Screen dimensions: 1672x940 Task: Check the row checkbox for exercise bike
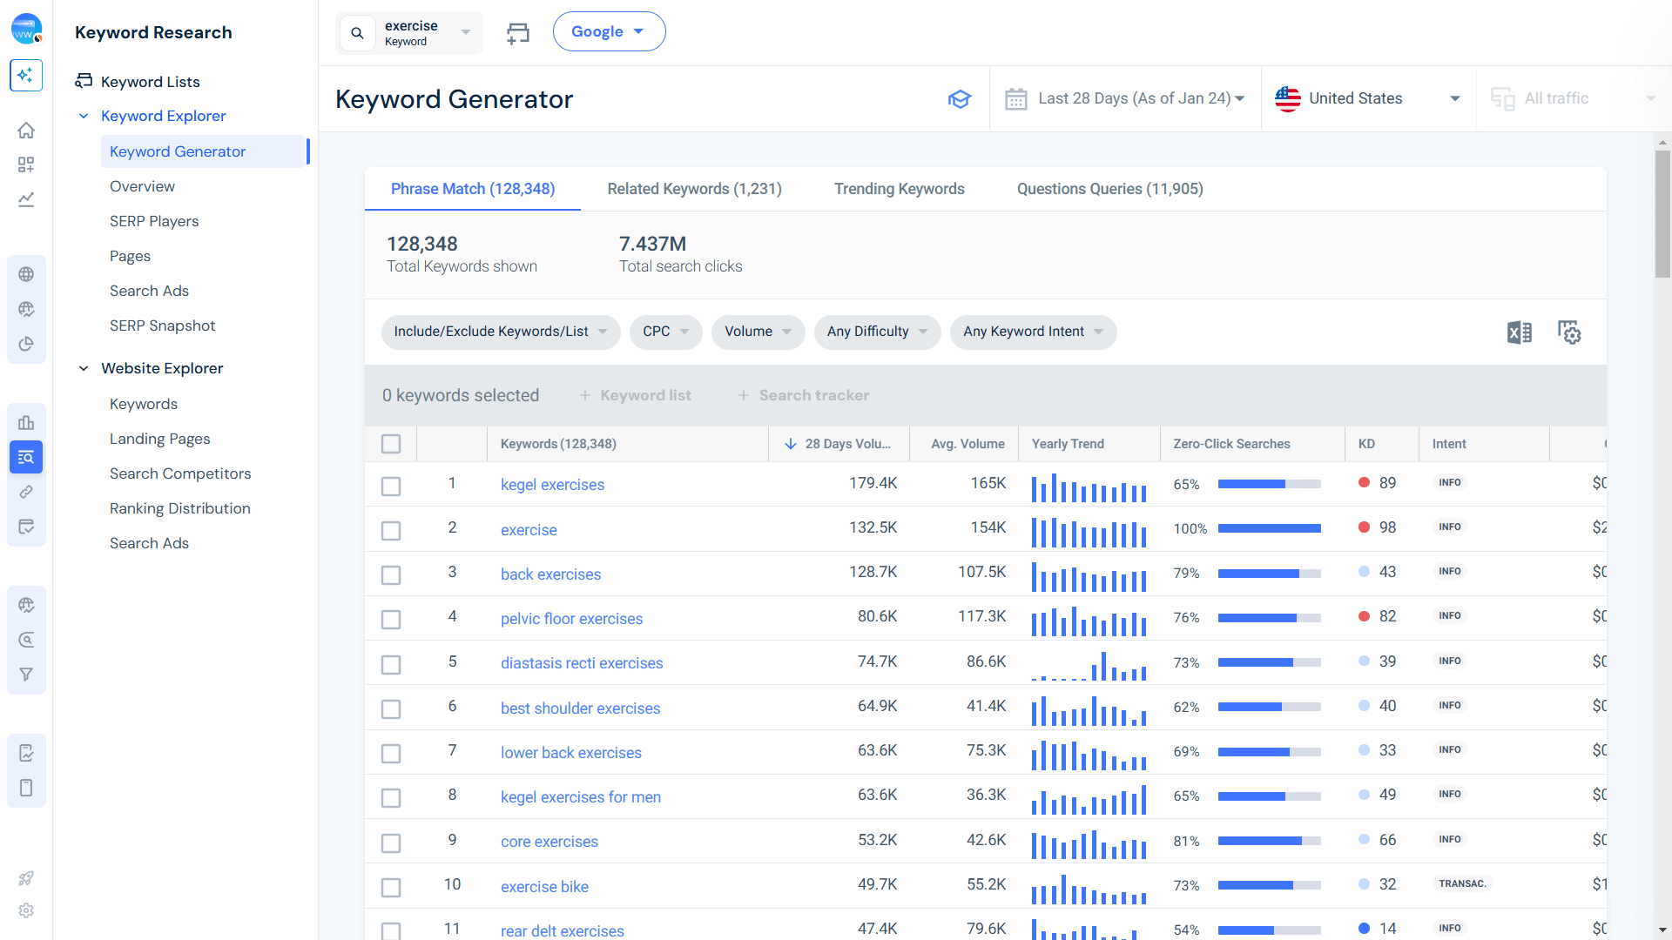[x=391, y=887]
